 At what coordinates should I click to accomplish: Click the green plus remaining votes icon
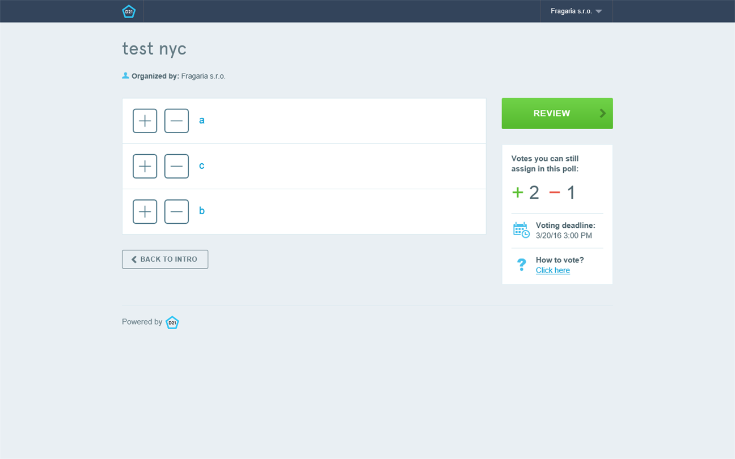[x=517, y=193]
